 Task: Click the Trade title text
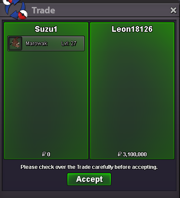tap(43, 10)
